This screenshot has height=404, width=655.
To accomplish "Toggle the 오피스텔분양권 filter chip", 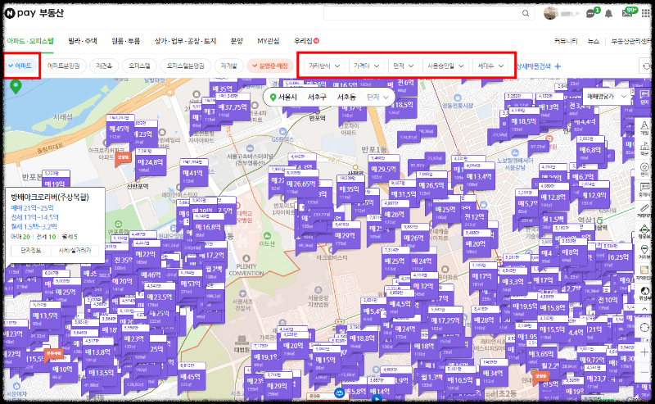I will pyautogui.click(x=186, y=66).
